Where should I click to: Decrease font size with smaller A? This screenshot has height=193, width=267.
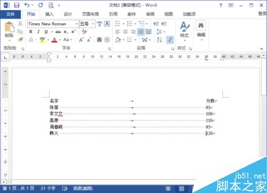89,40
